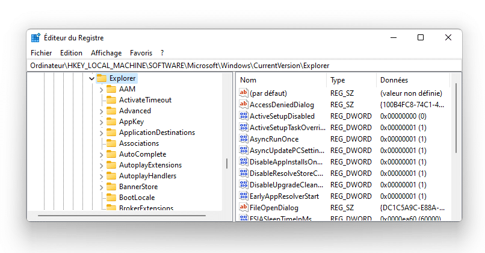
Task: Click the DWORD icon of EarlyAppResolverStart
Action: coord(244,196)
